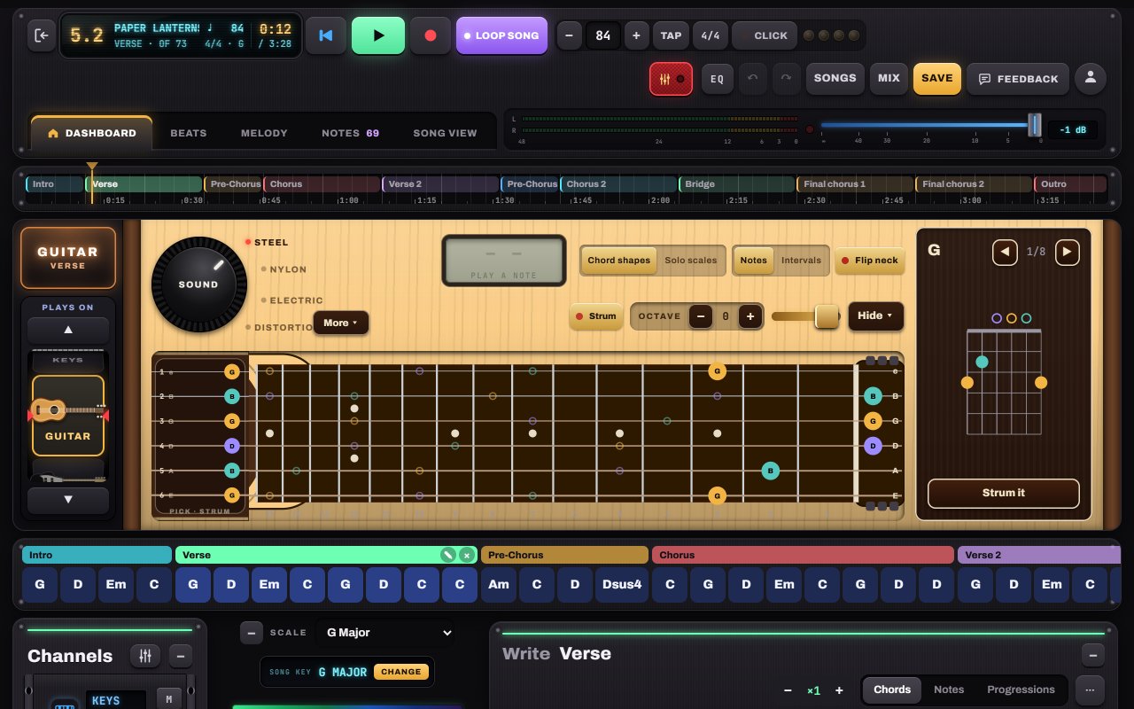Image resolution: width=1134 pixels, height=709 pixels.
Task: Toggle the Loop Song button
Action: [x=501, y=35]
